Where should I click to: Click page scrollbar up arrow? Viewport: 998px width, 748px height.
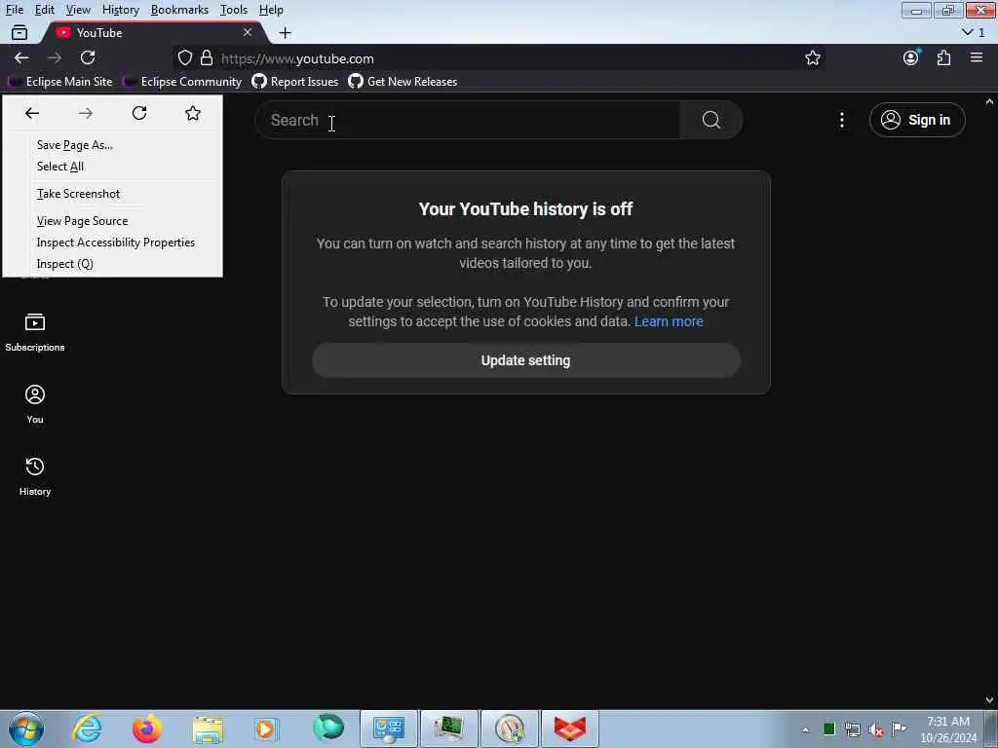point(990,101)
